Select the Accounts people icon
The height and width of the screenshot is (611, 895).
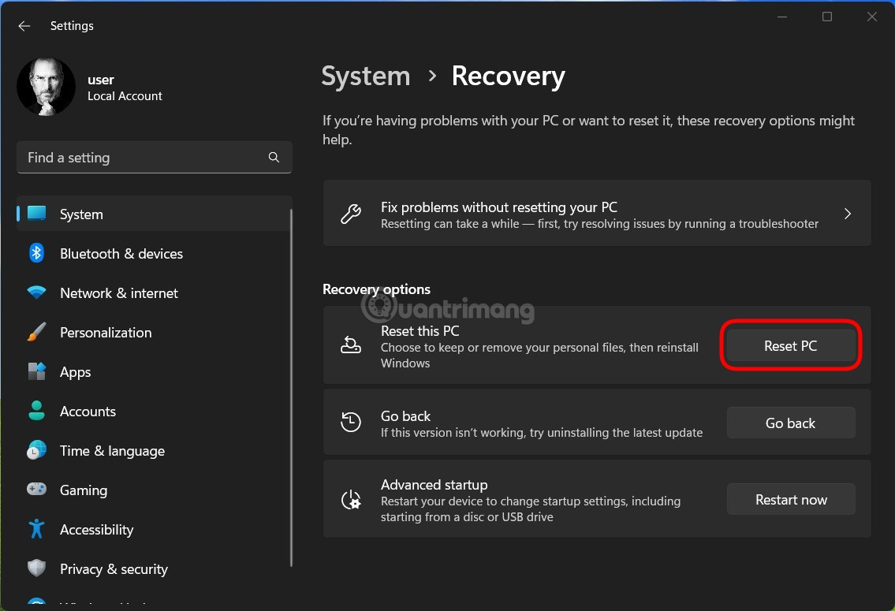coord(36,411)
